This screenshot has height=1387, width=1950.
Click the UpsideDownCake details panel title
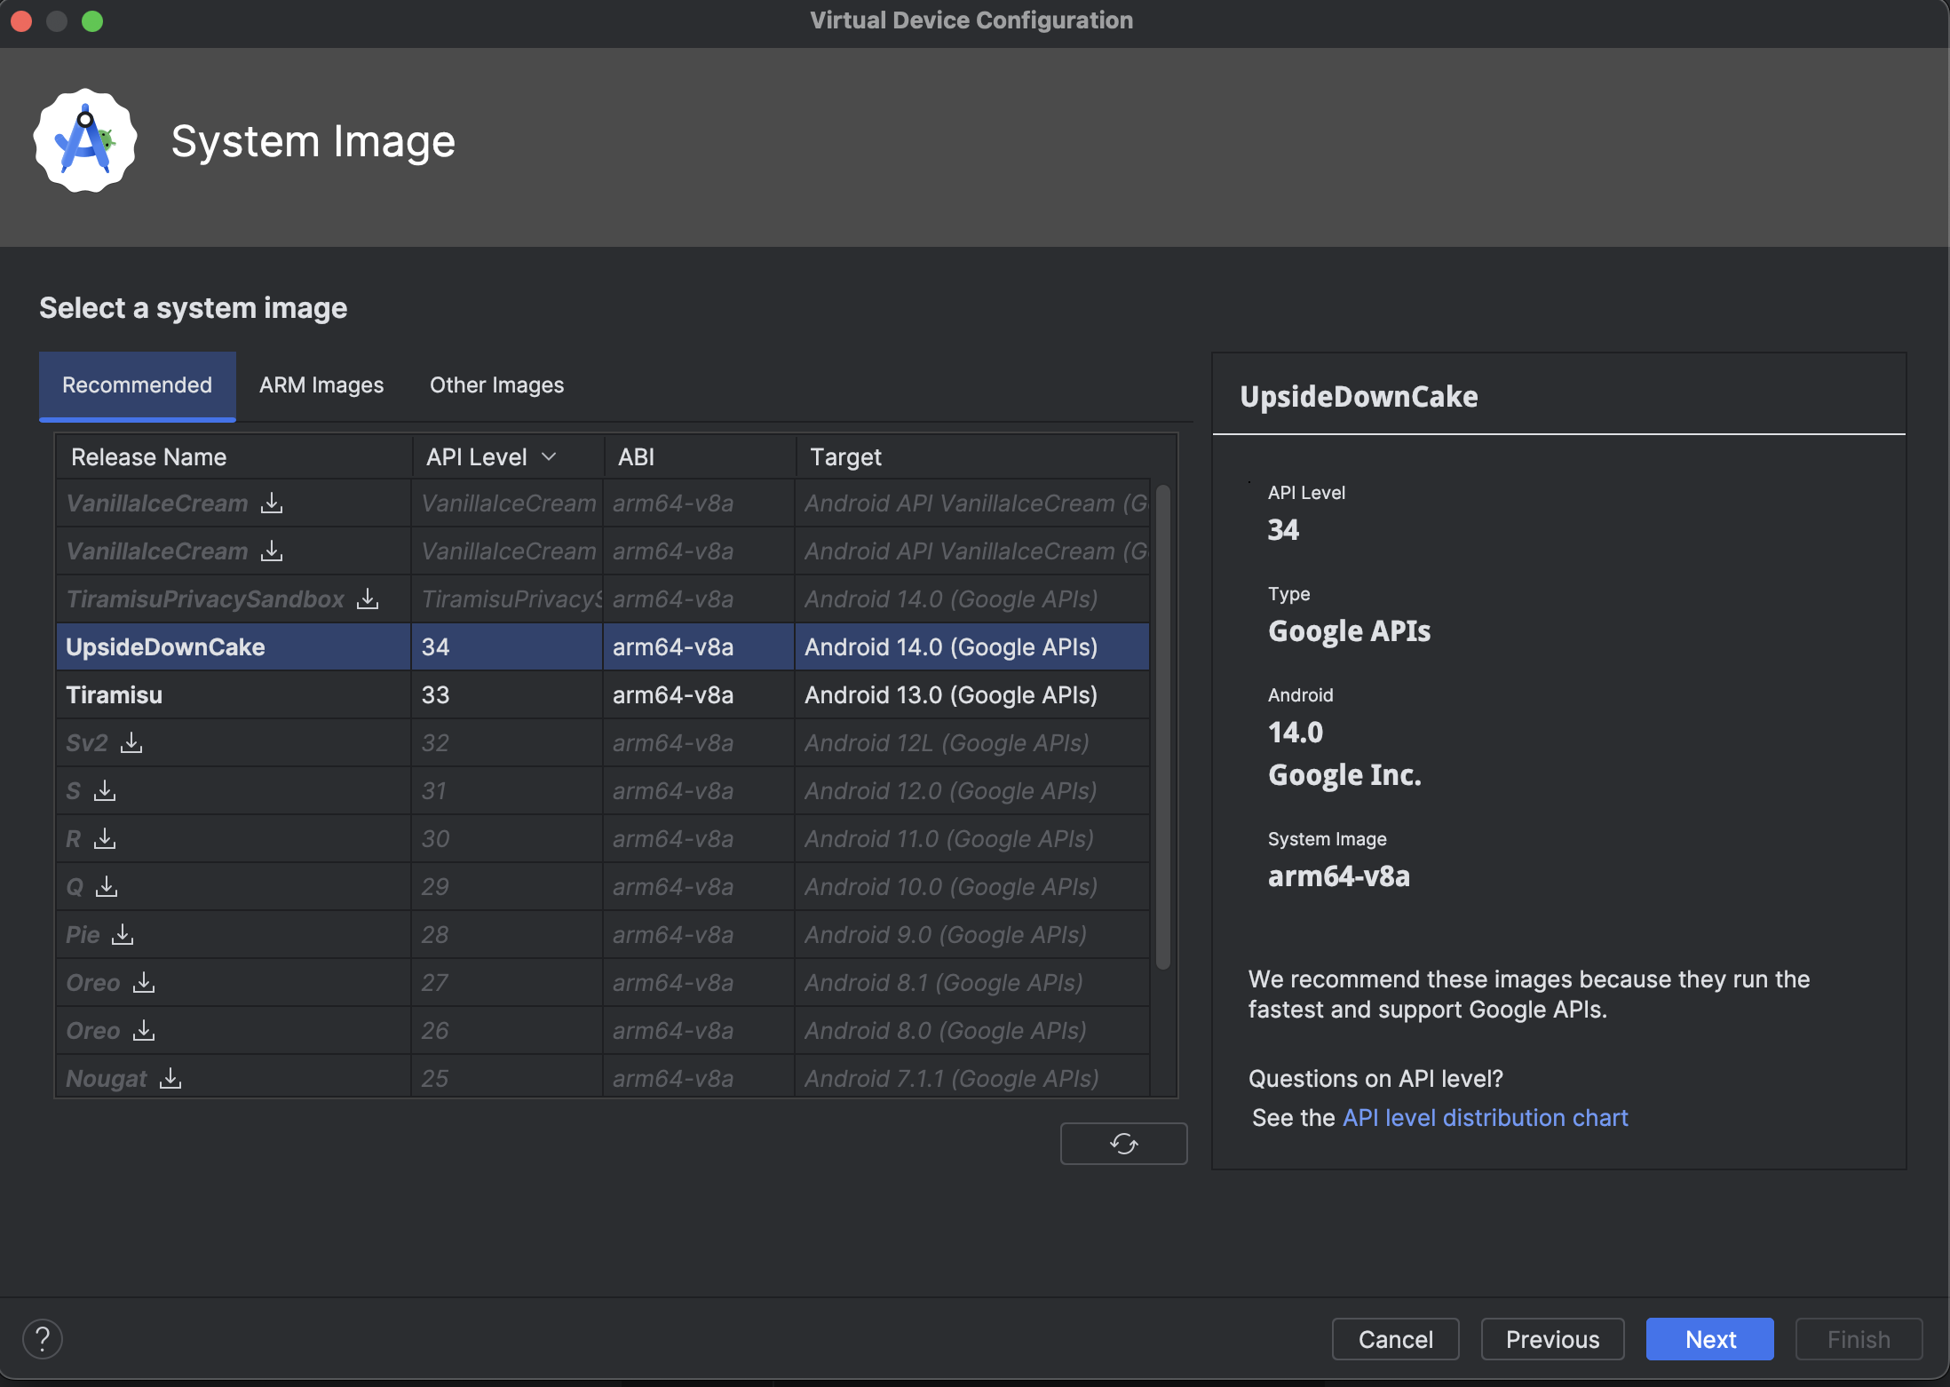(1359, 397)
